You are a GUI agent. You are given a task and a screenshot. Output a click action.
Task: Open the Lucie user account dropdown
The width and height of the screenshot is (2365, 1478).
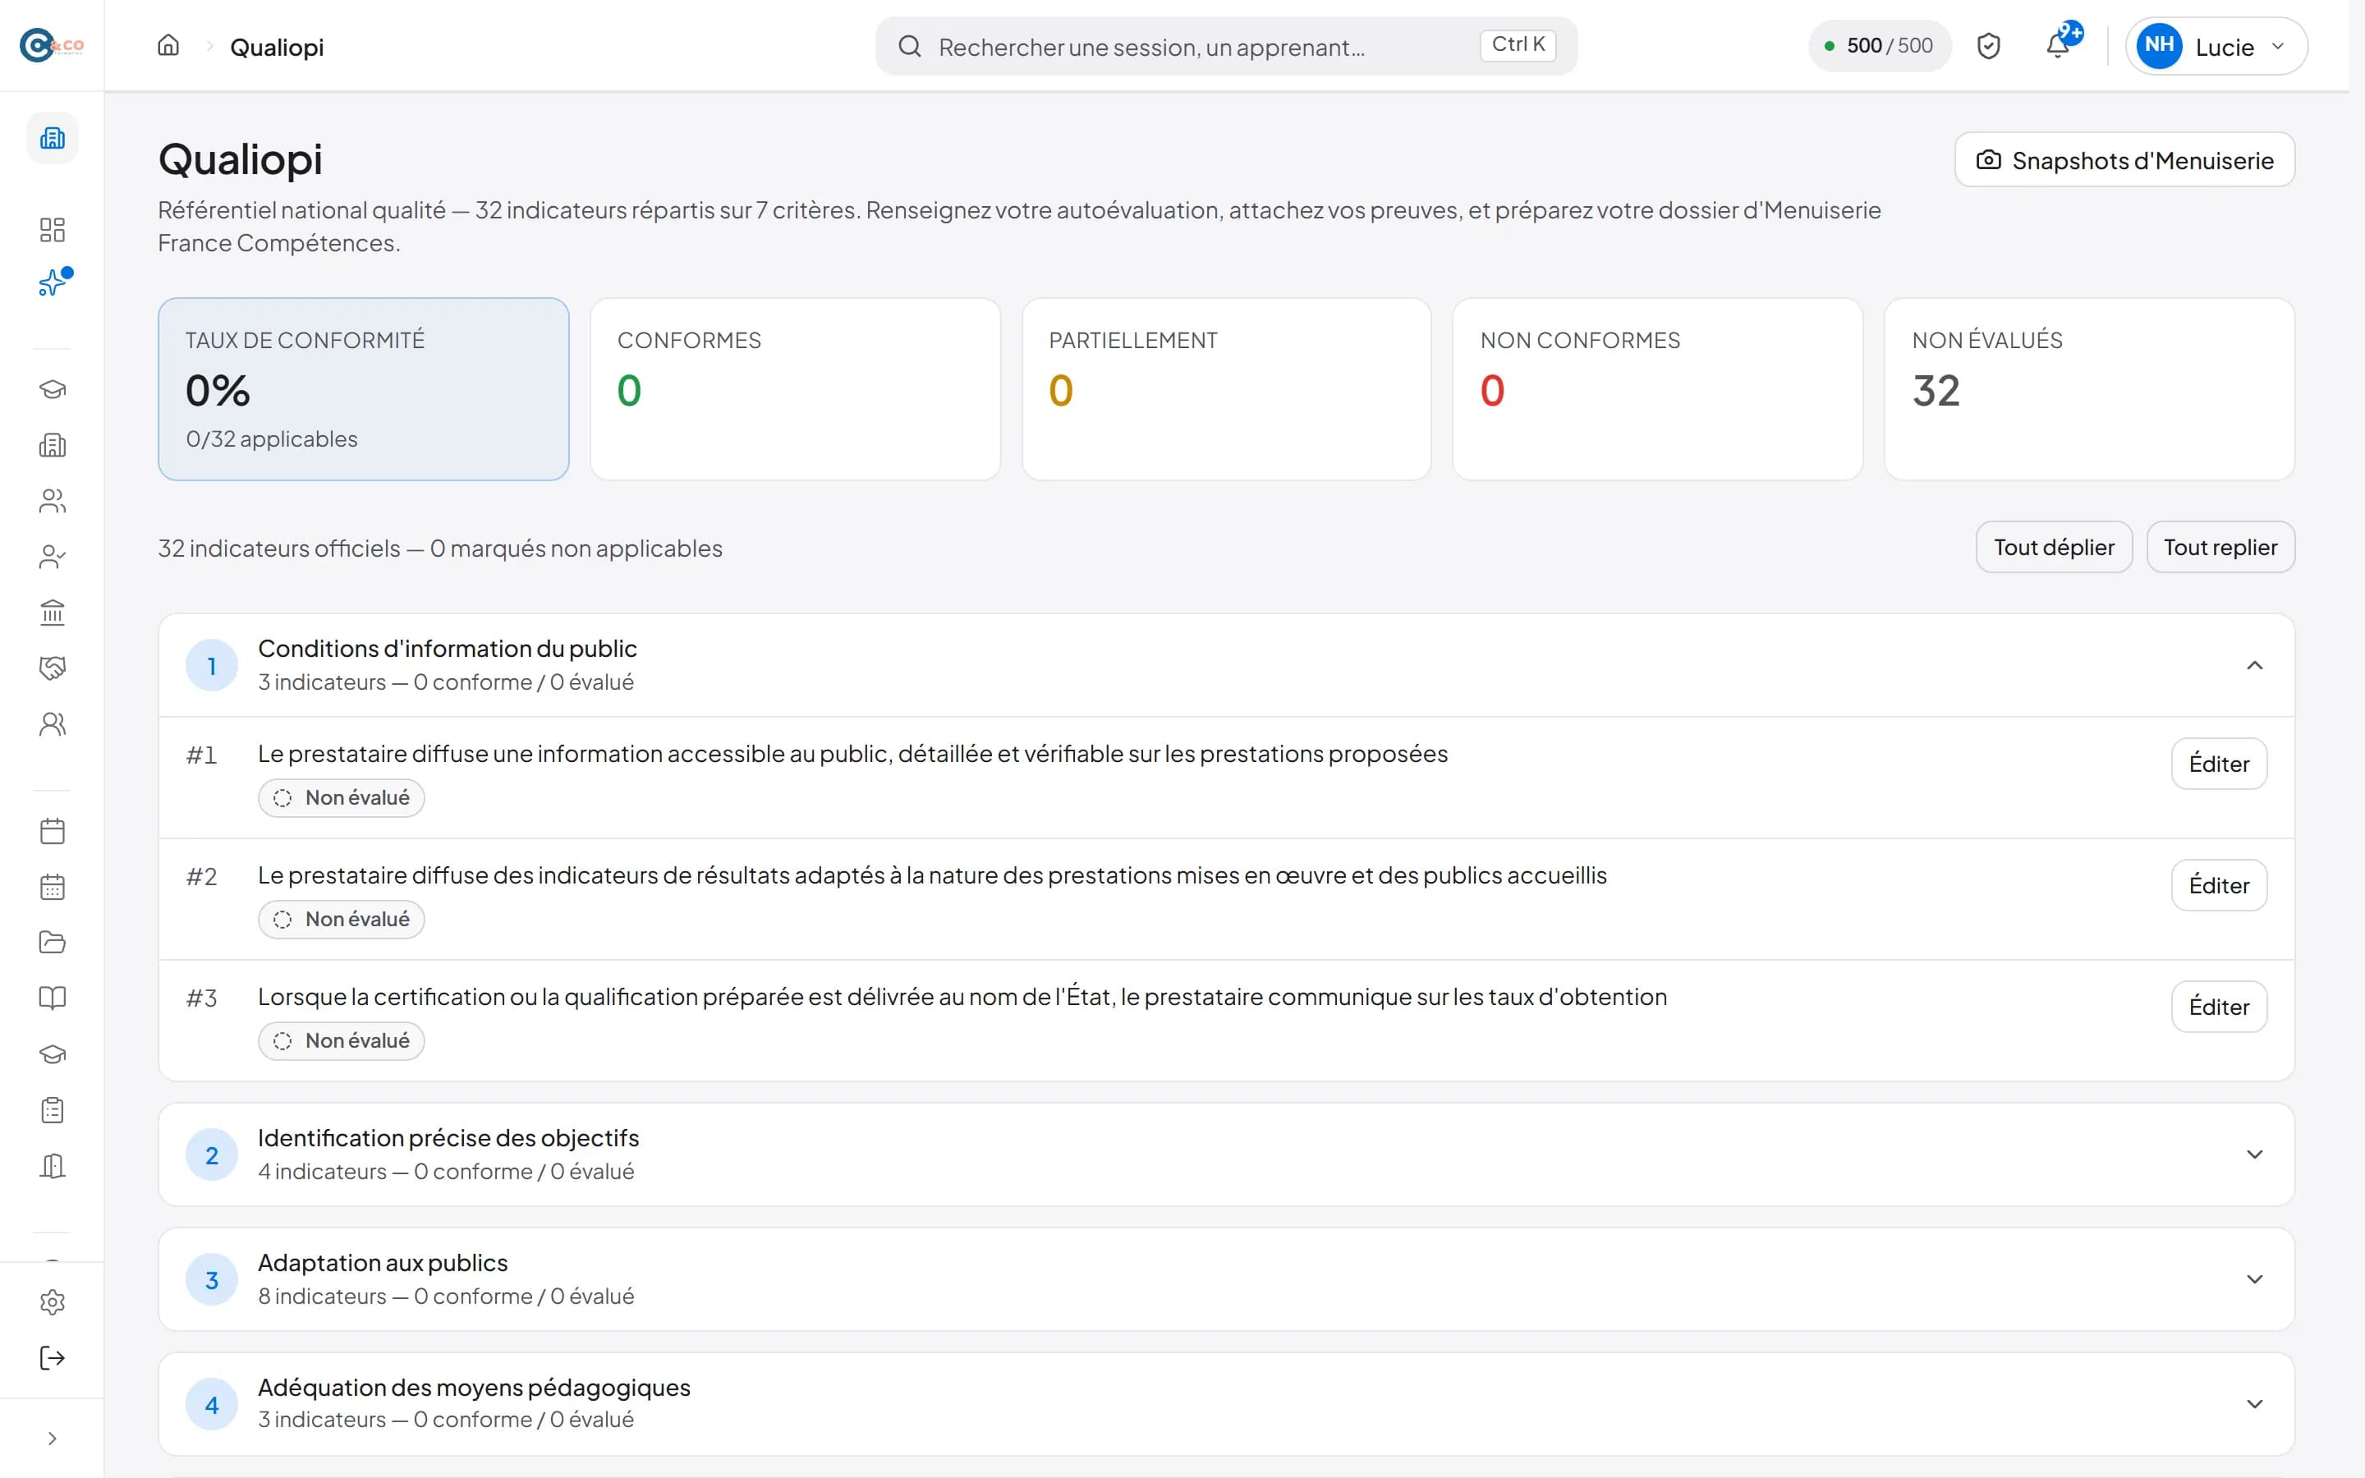[2216, 46]
